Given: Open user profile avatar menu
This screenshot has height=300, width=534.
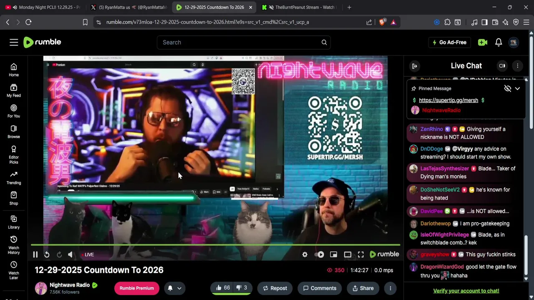Looking at the screenshot, I should pyautogui.click(x=514, y=42).
